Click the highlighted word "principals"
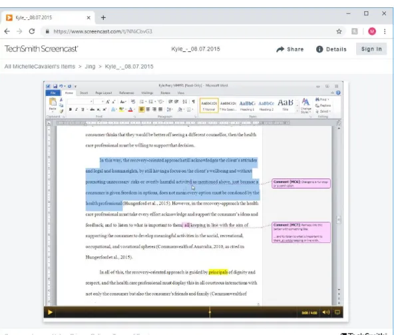The width and height of the screenshot is (394, 335). coord(218,272)
